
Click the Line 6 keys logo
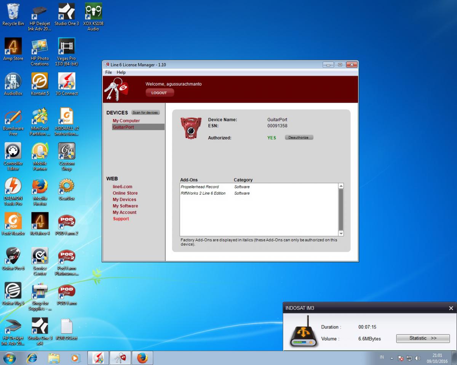[x=116, y=89]
